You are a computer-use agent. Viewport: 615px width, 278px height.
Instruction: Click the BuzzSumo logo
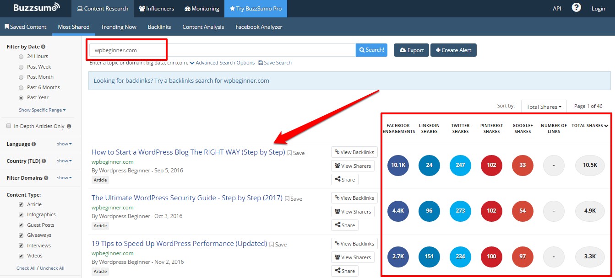click(37, 8)
